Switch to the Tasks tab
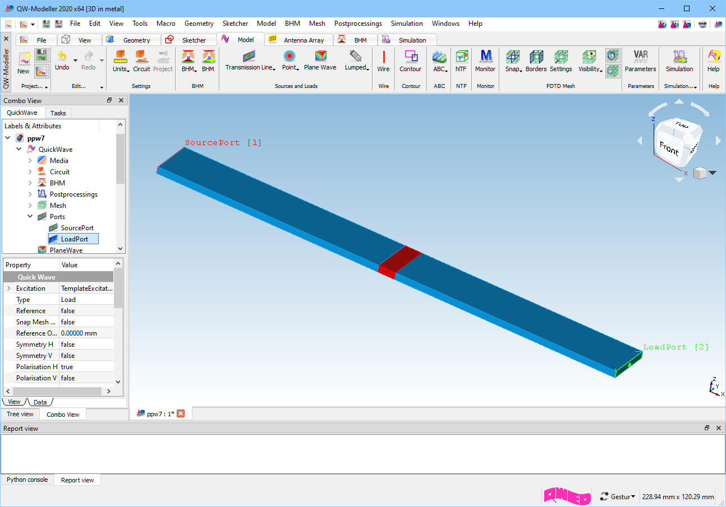This screenshot has height=507, width=726. 58,113
